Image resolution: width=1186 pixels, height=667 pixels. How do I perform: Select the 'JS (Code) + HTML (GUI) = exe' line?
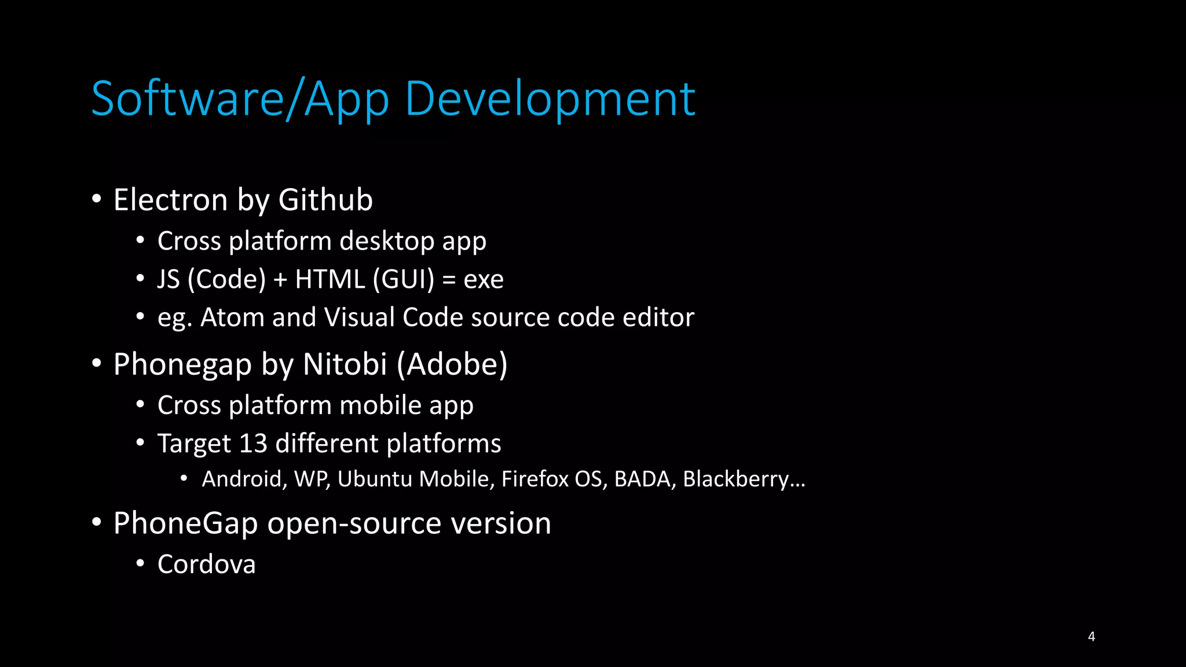(x=330, y=280)
